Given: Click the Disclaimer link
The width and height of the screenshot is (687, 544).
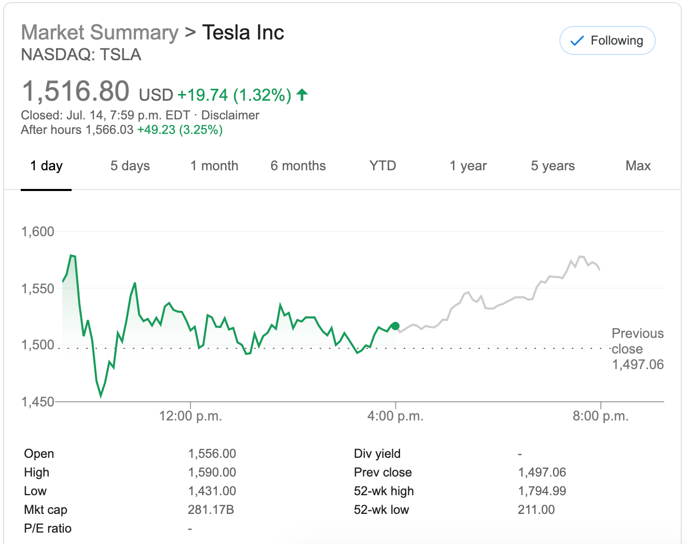Looking at the screenshot, I should (x=230, y=115).
